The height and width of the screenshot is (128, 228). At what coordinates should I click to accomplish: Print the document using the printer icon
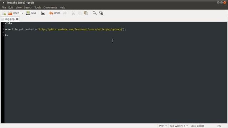pos(43,13)
